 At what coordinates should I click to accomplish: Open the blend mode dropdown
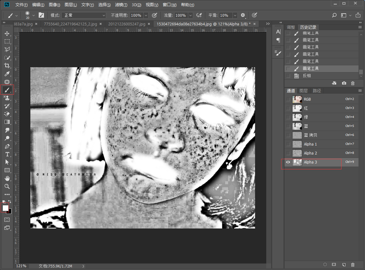click(84, 15)
